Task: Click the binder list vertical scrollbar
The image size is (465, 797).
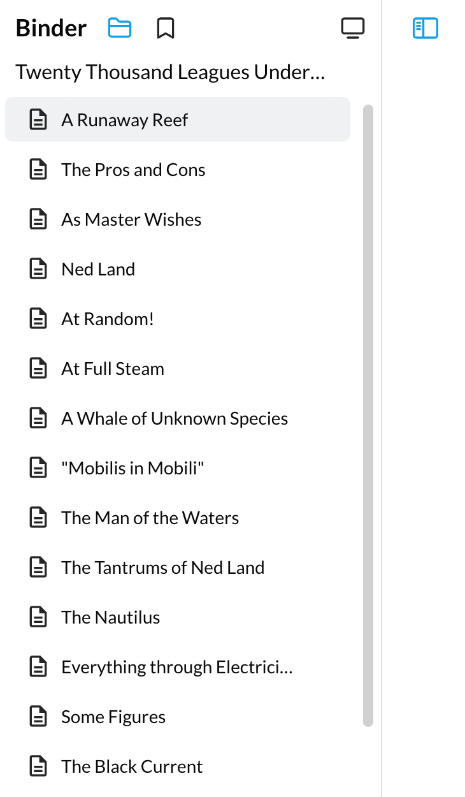Action: 368,414
